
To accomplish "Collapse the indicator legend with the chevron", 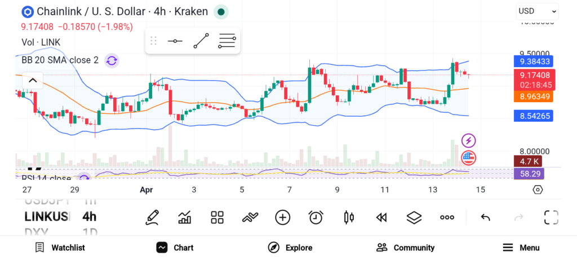I will [x=33, y=81].
